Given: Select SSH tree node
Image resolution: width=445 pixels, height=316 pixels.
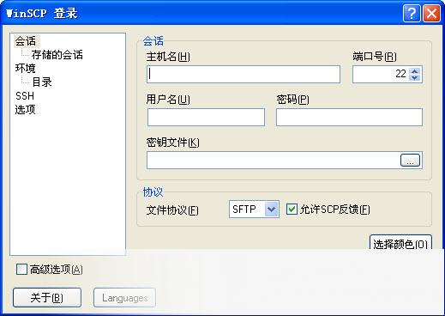Looking at the screenshot, I should [25, 96].
